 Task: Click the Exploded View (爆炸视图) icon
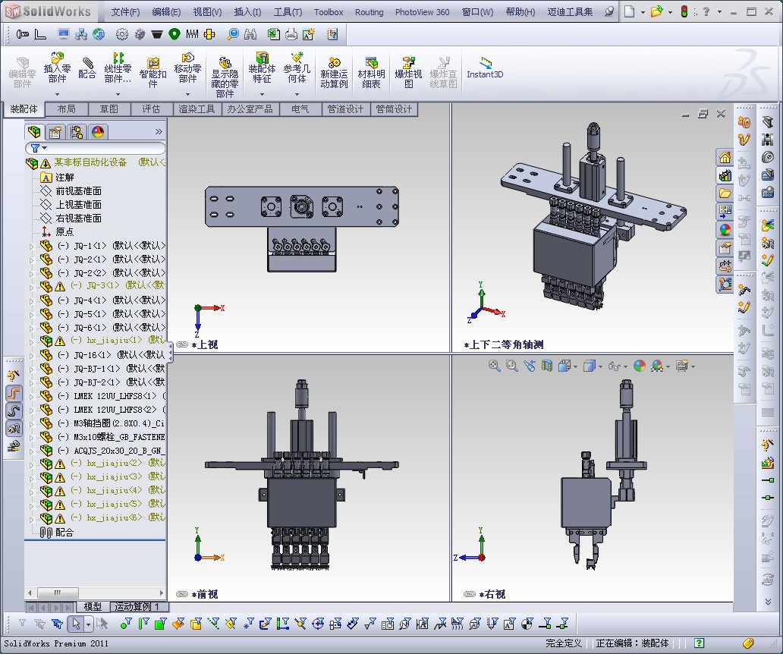pyautogui.click(x=408, y=72)
